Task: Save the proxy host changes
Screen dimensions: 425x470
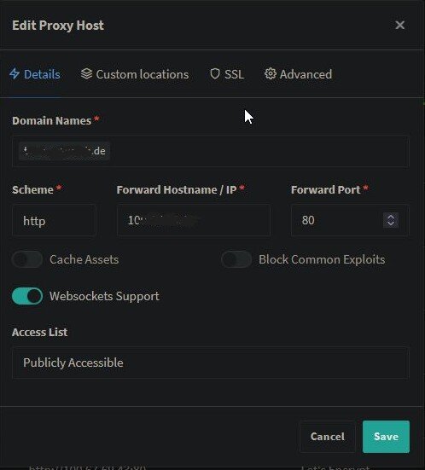Action: [x=386, y=437]
